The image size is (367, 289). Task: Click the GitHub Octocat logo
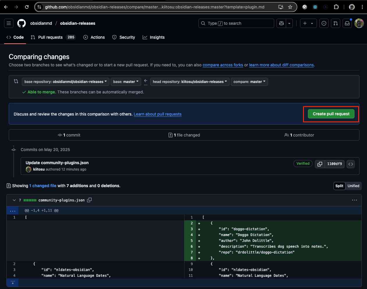[x=22, y=23]
